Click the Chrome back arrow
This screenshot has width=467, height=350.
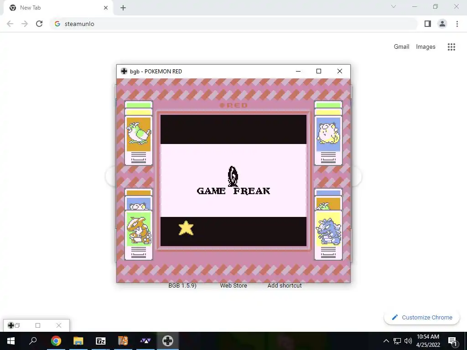click(10, 24)
